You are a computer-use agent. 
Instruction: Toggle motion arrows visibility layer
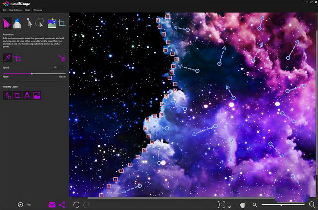tap(8, 95)
